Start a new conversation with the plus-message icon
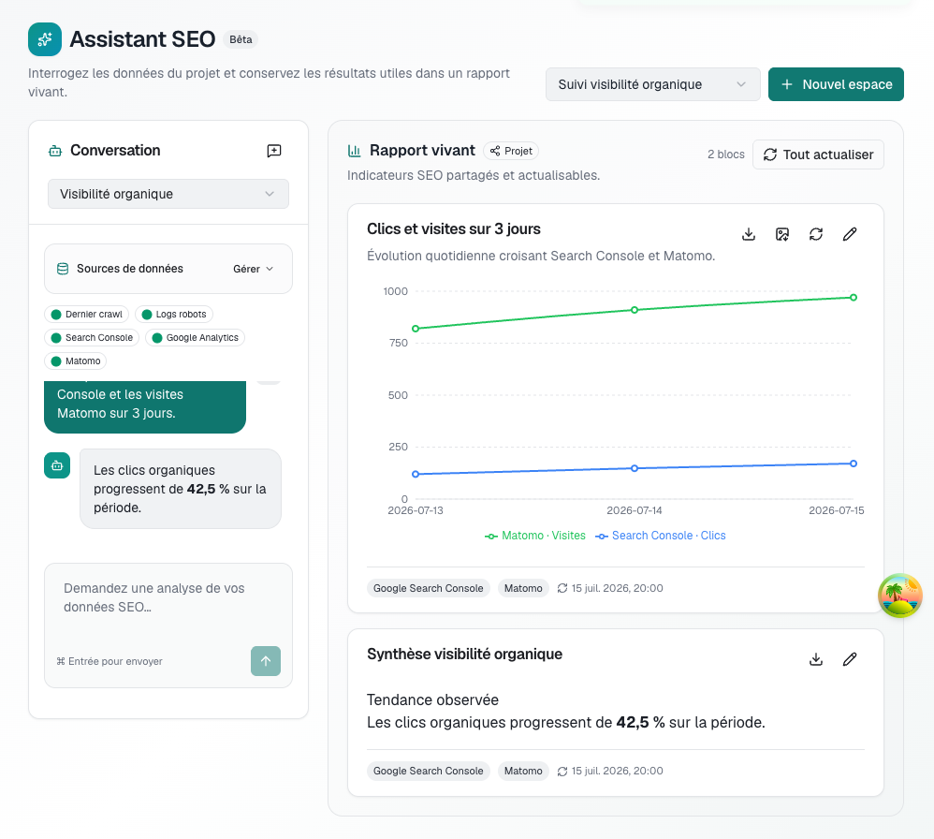934x839 pixels. click(274, 151)
